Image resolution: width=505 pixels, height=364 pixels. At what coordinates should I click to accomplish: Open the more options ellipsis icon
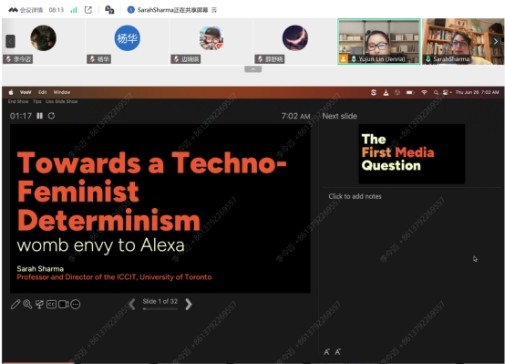(76, 304)
